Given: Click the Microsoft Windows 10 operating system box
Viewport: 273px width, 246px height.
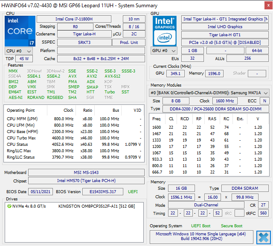Looking at the screenshot, I should click(x=202, y=237).
